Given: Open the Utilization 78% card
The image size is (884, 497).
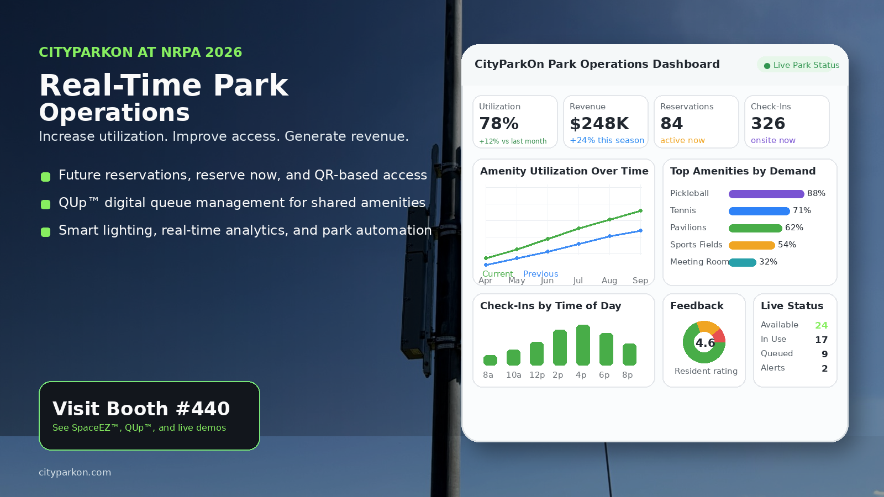Looking at the screenshot, I should [x=515, y=122].
